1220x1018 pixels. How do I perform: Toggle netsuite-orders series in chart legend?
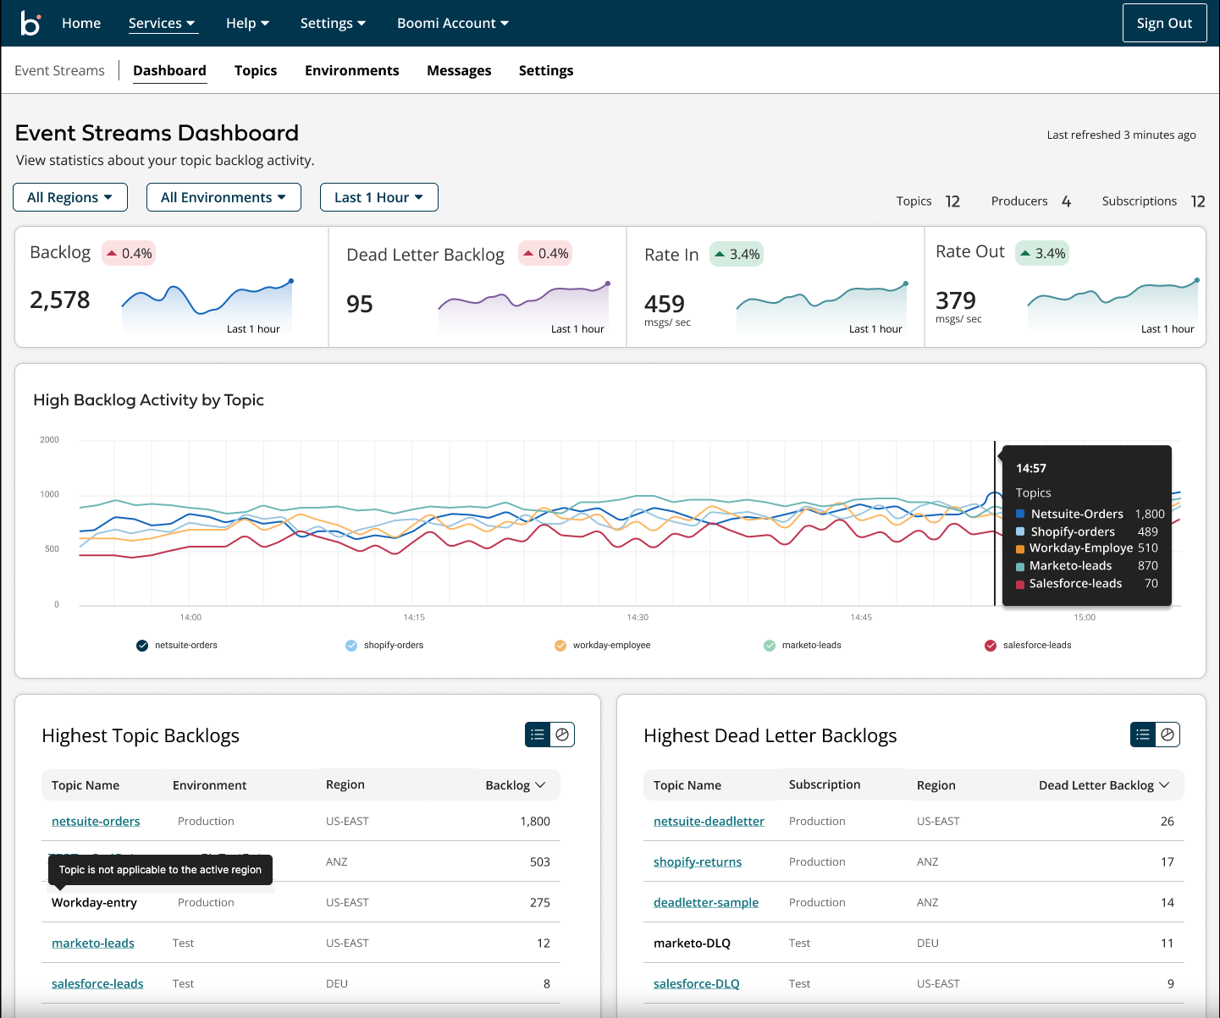click(x=142, y=646)
